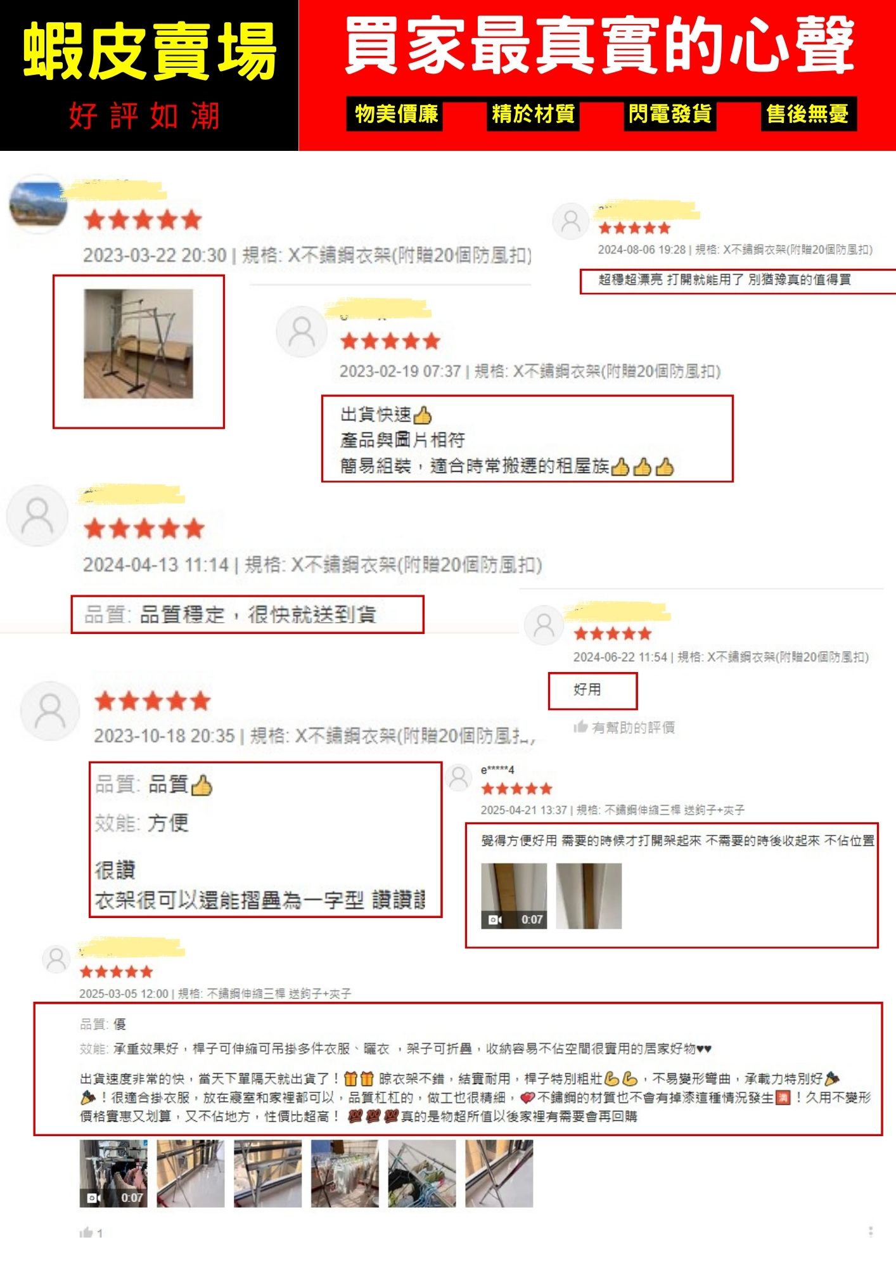The width and height of the screenshot is (896, 1268).
Task: Click the 蝦皮賣場 title in the header
Action: pyautogui.click(x=150, y=51)
